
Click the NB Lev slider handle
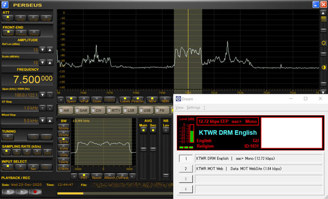tap(166, 175)
